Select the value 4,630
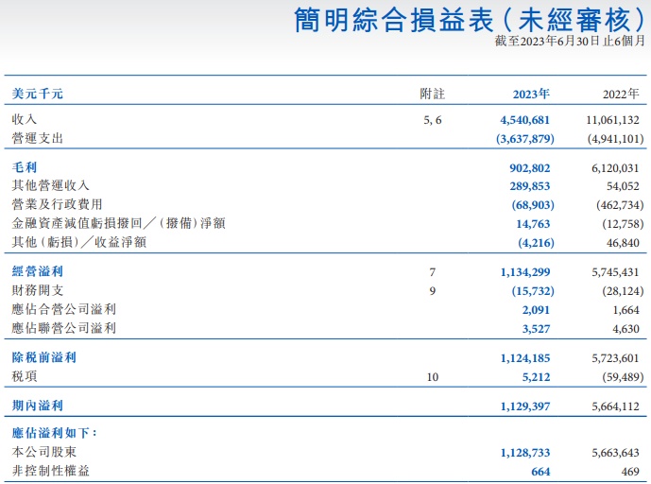Viewport: 651px width, 484px height. coord(626,329)
